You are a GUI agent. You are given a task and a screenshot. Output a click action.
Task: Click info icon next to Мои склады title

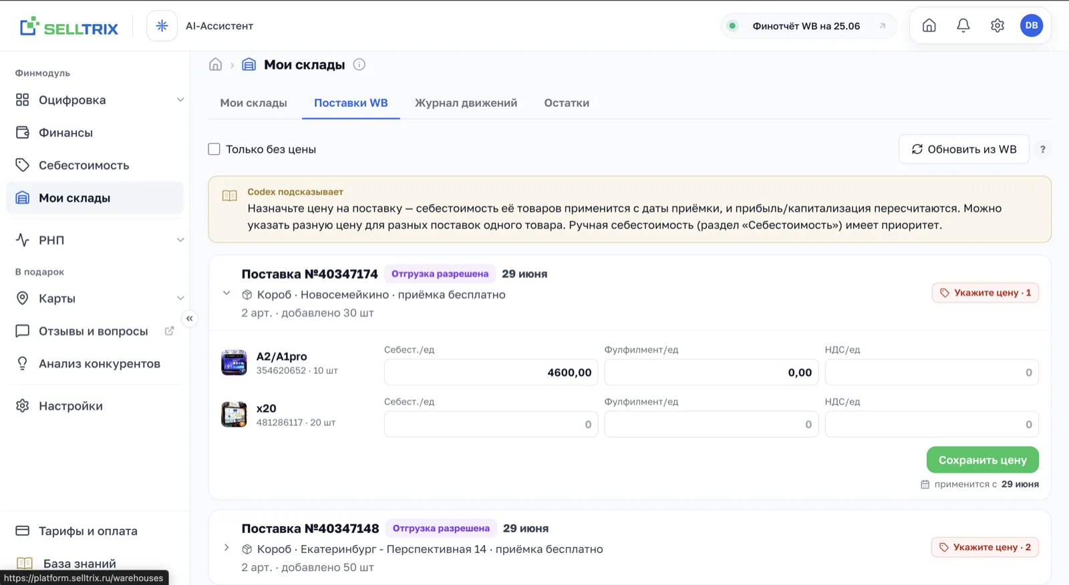click(359, 65)
